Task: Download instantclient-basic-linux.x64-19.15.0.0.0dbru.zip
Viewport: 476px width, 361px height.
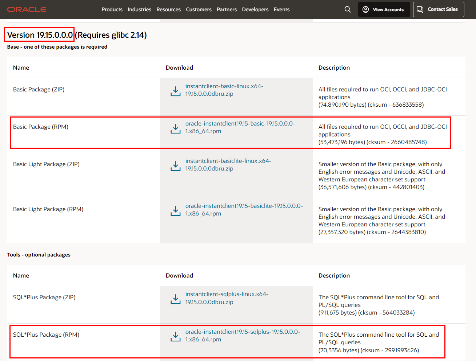Action: click(224, 90)
